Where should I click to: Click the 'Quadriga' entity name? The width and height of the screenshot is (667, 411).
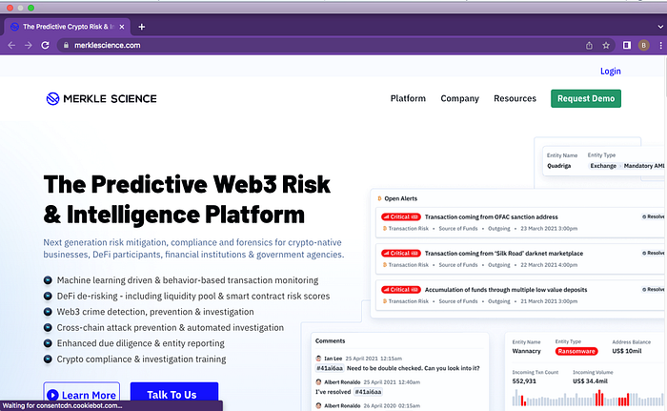coord(559,166)
